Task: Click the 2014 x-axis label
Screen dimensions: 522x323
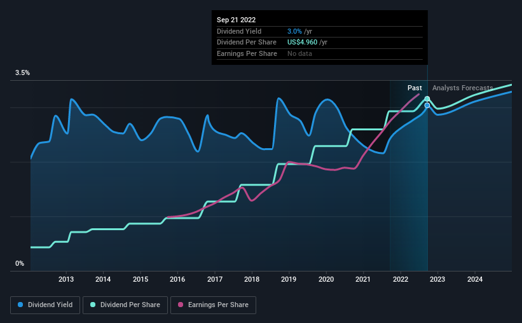Action: pyautogui.click(x=103, y=279)
